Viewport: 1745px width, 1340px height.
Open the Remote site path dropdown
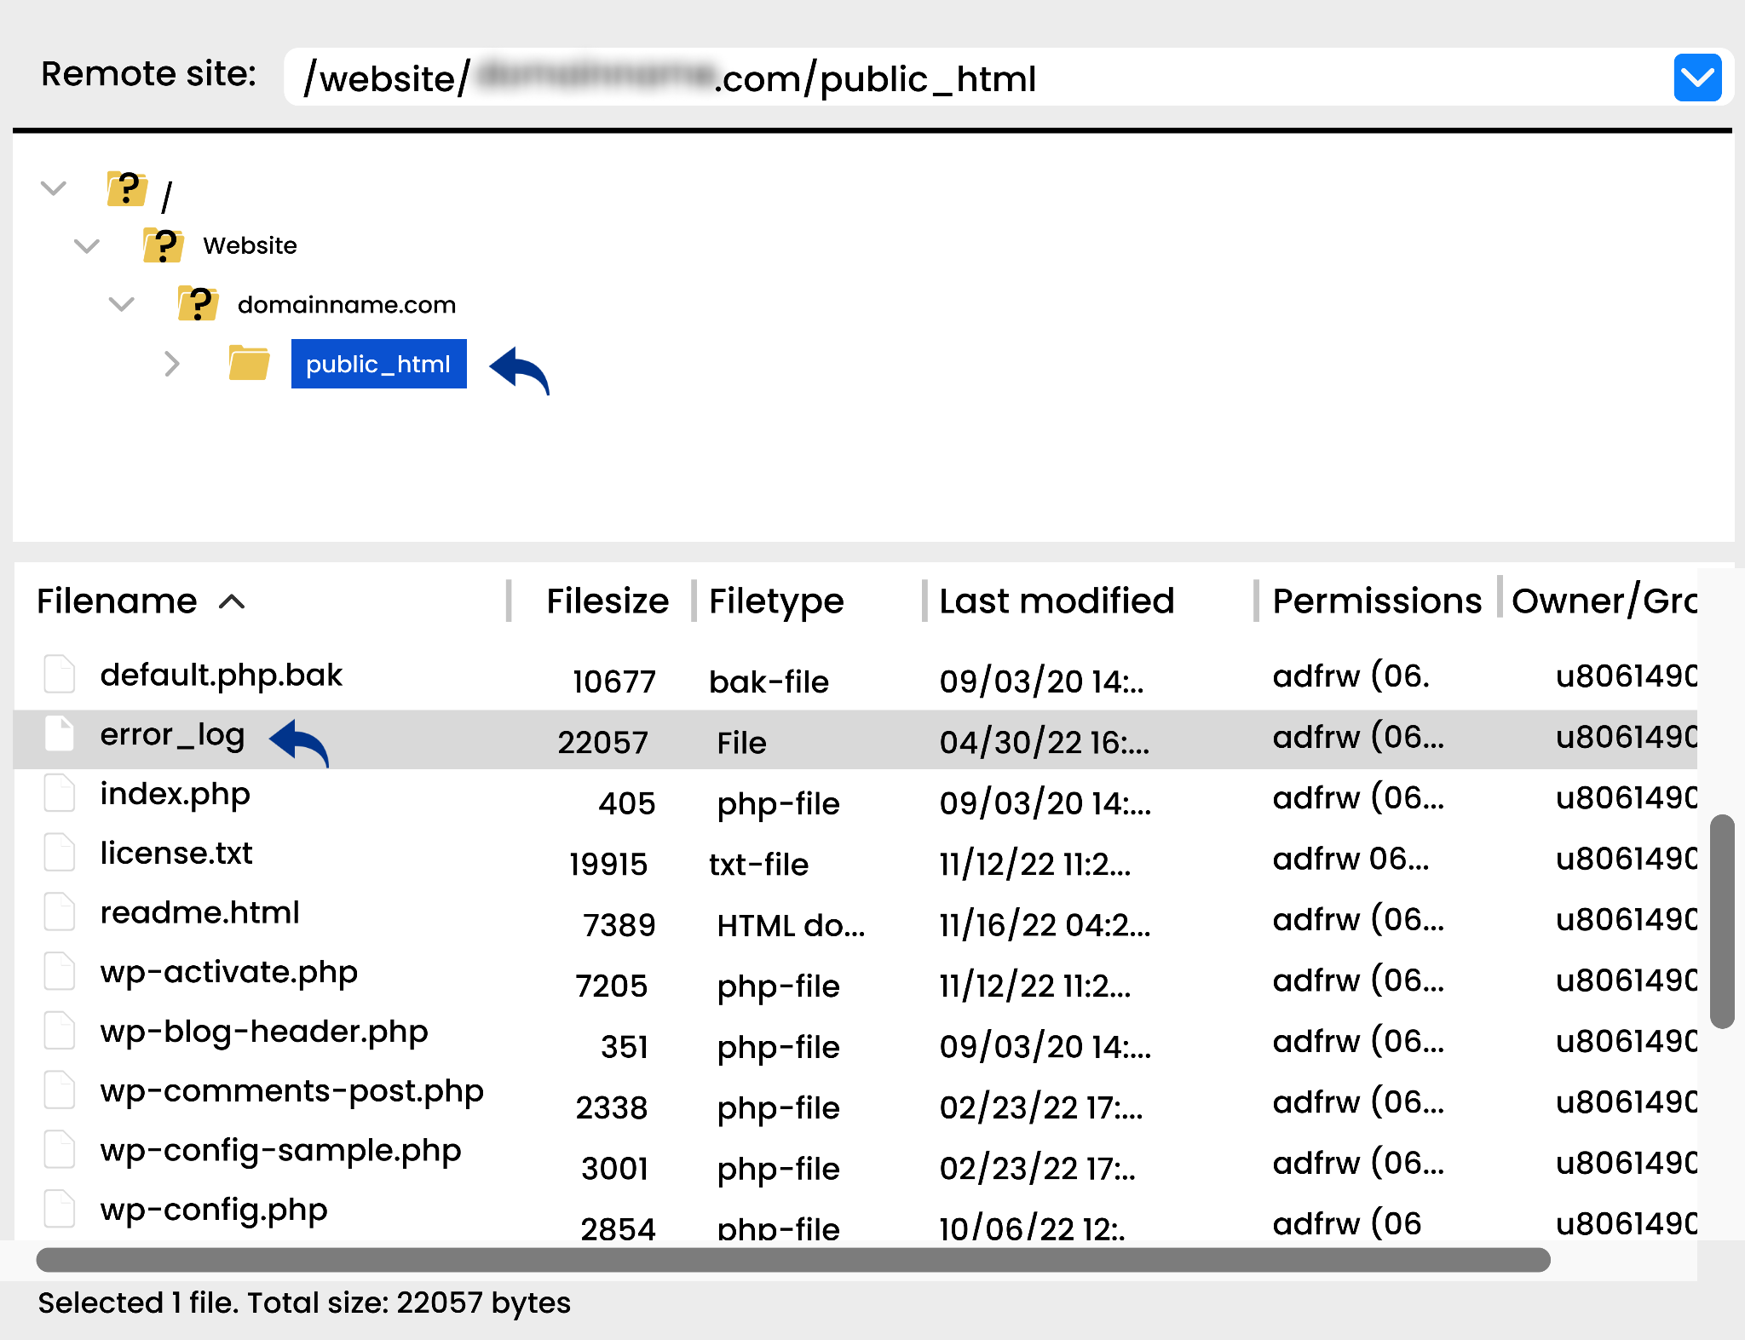pos(1696,78)
